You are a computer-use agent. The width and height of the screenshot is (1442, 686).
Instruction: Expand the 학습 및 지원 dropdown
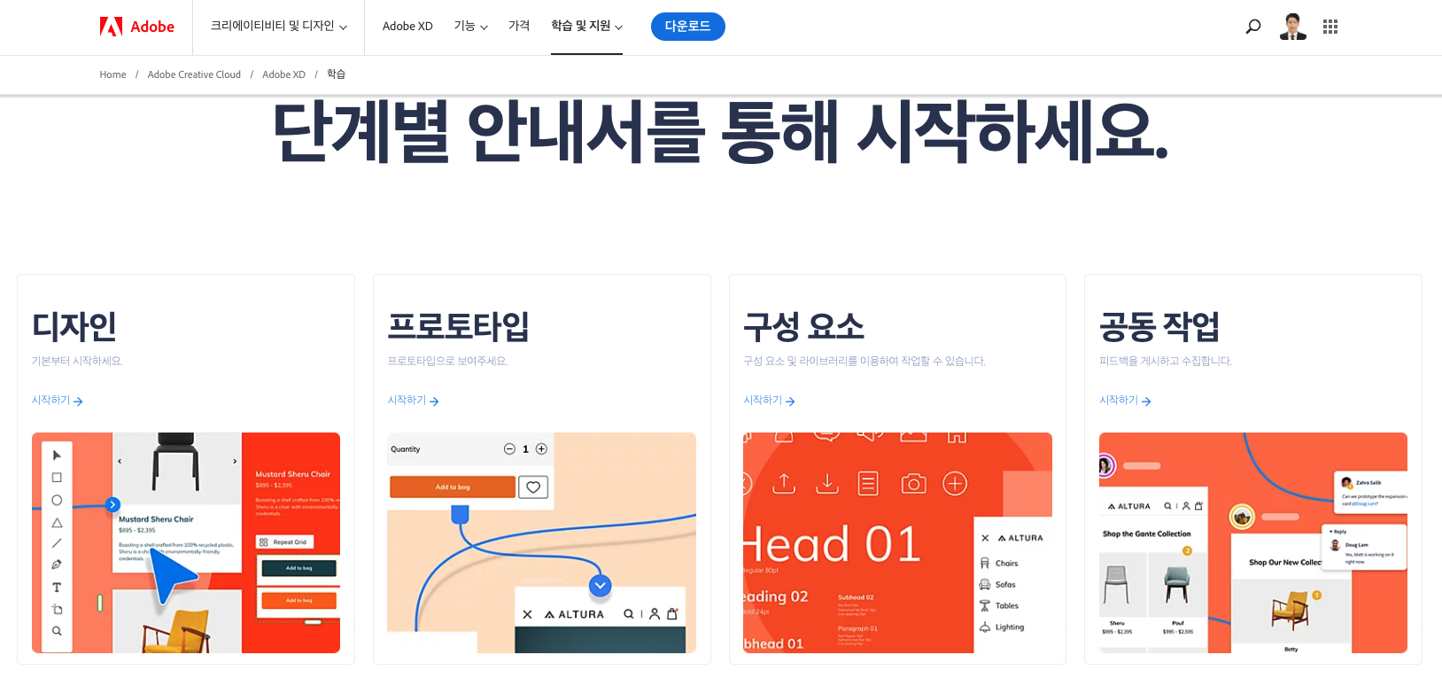click(x=586, y=27)
